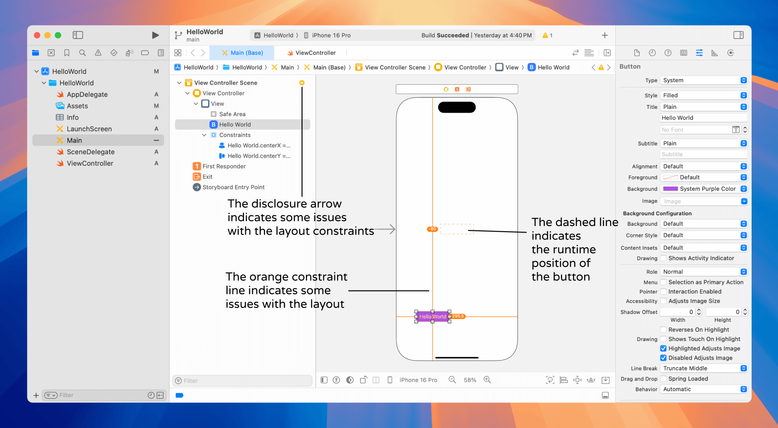Collapse the View Controller Scene disclosure arrow
Screen dimensions: 778x428
tap(179, 83)
